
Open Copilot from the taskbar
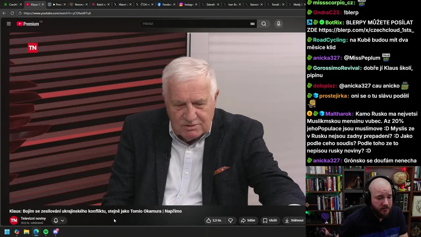17,232
